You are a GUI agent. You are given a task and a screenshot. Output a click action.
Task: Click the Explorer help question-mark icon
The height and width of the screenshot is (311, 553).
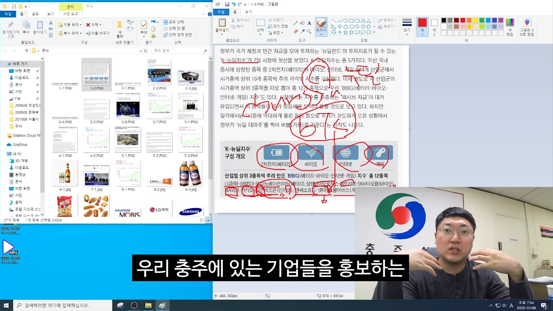pyautogui.click(x=210, y=14)
